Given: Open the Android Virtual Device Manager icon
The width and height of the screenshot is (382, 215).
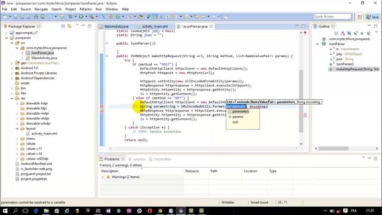Looking at the screenshot, I should coord(42,17).
